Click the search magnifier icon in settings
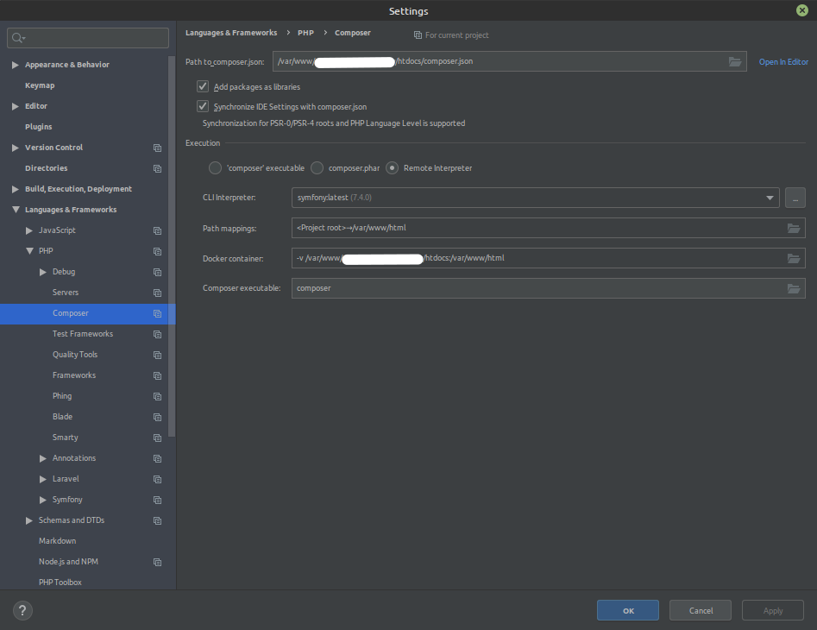The width and height of the screenshot is (817, 630). pyautogui.click(x=18, y=38)
